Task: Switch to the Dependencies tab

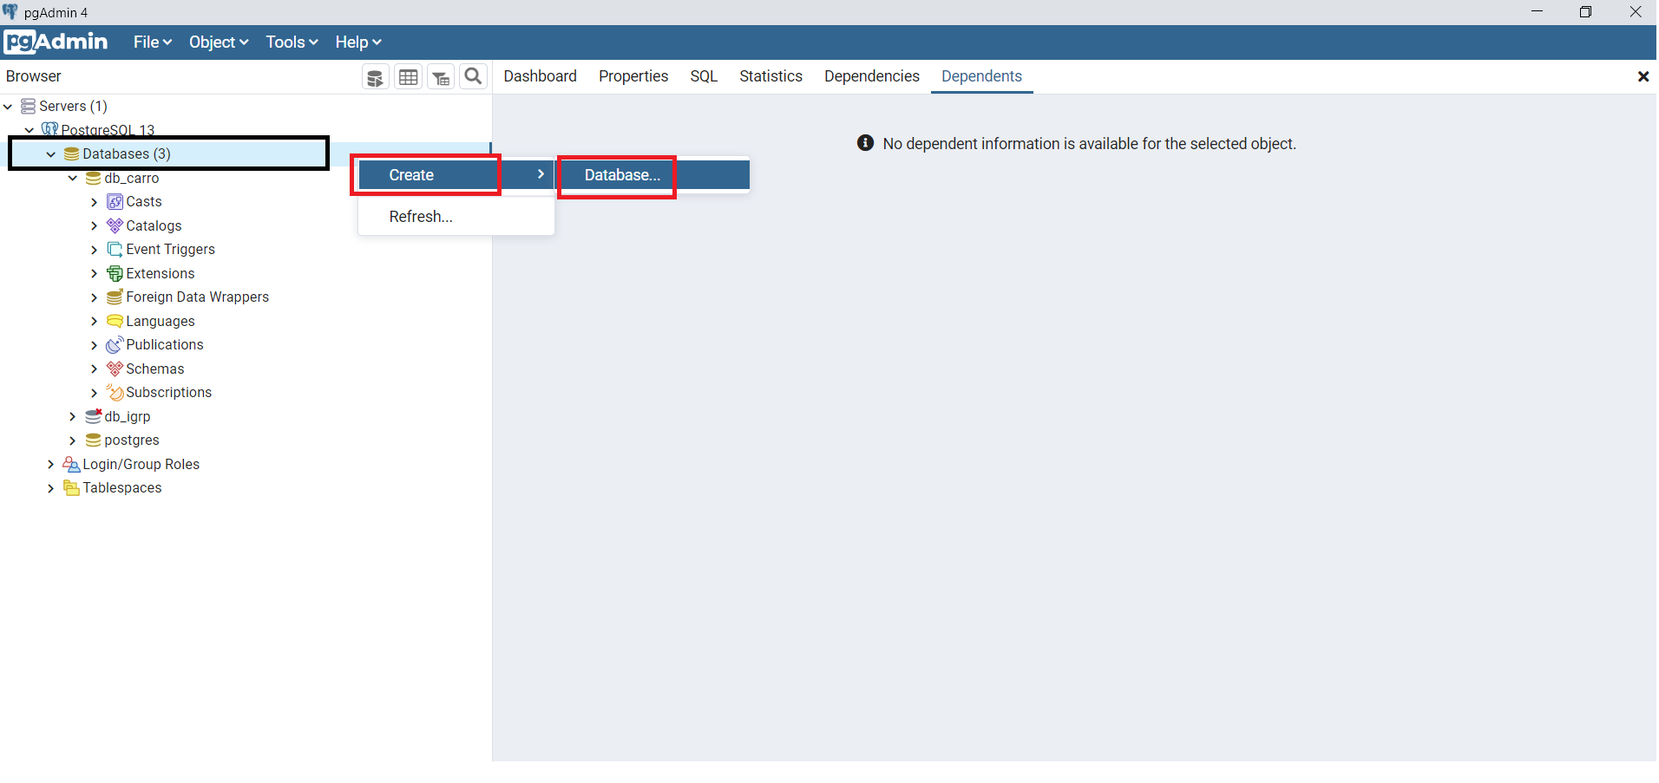Action: pos(871,76)
